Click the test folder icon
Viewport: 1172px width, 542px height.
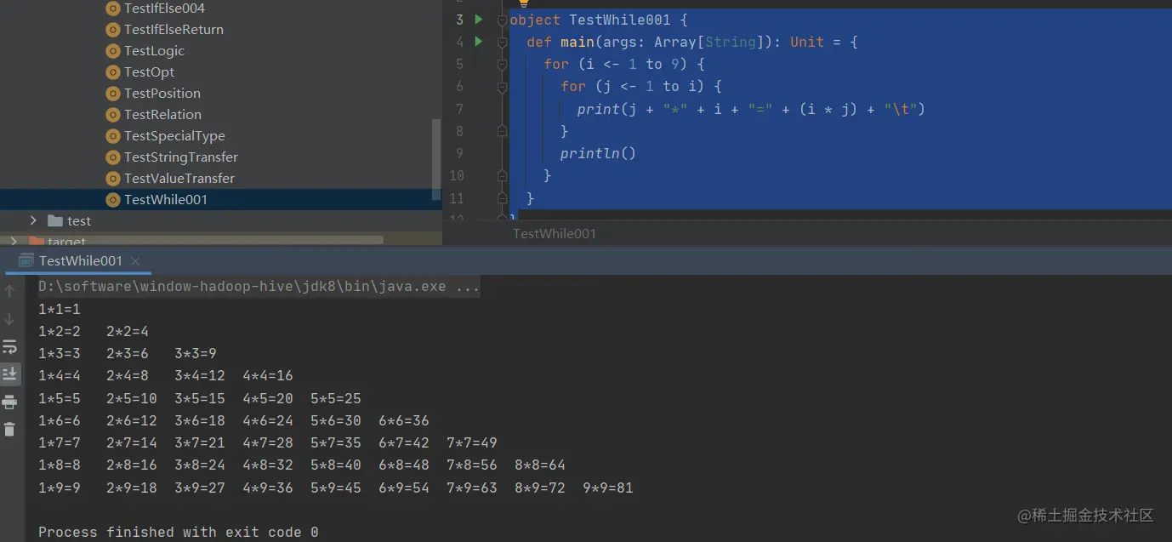[55, 221]
